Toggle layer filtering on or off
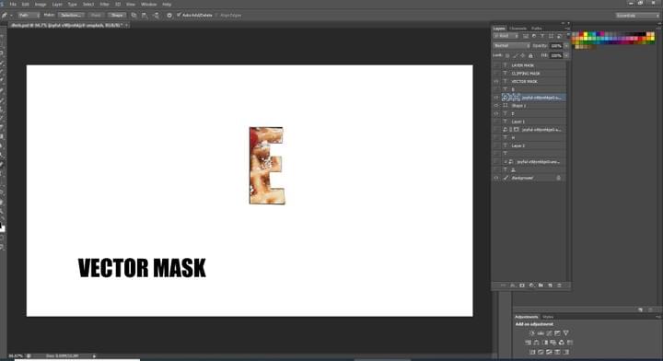663x361 pixels. [568, 36]
